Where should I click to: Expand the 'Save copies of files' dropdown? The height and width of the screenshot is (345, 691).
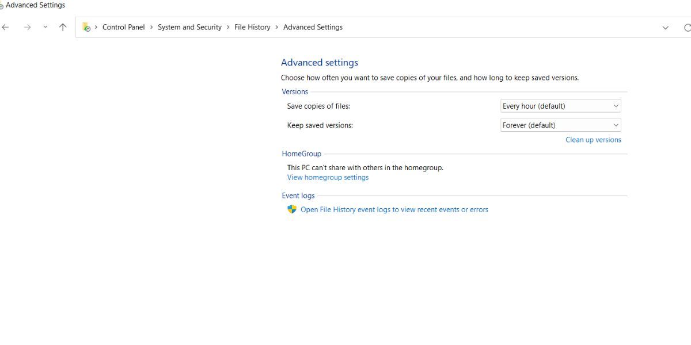point(561,106)
